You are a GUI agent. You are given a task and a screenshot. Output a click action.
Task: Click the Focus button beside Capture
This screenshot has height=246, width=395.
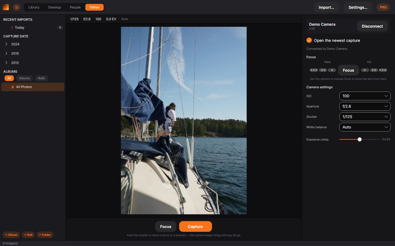(166, 227)
